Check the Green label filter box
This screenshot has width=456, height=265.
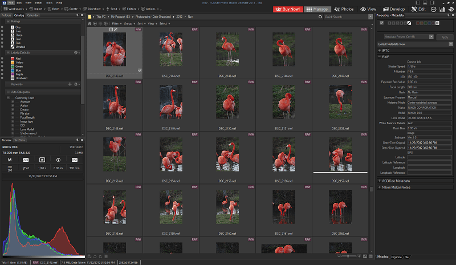point(13,66)
